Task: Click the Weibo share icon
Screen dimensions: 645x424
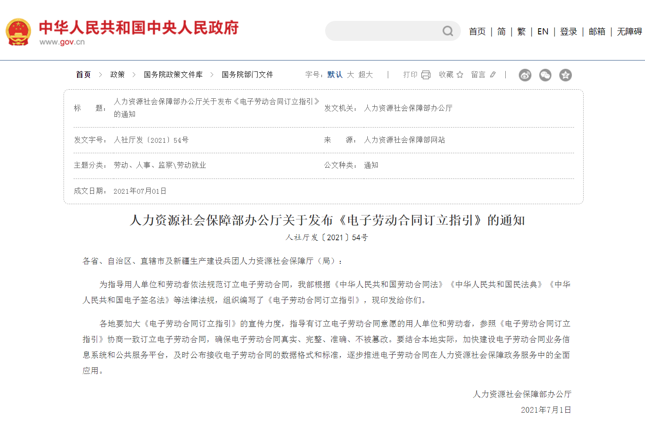Action: 524,75
